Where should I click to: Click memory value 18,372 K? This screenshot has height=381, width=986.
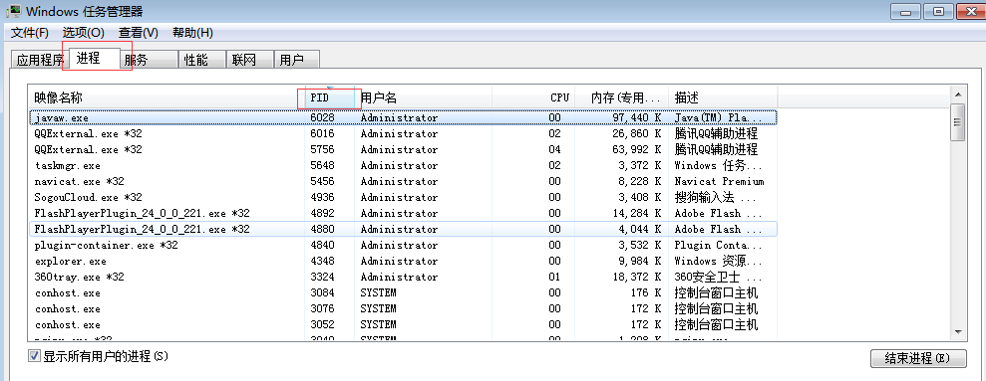[x=637, y=277]
